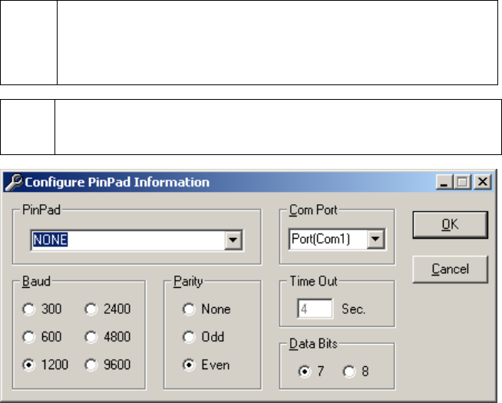Viewport: 502px width, 403px height.
Task: Expand the Com Port dropdown arrow
Action: coord(375,239)
